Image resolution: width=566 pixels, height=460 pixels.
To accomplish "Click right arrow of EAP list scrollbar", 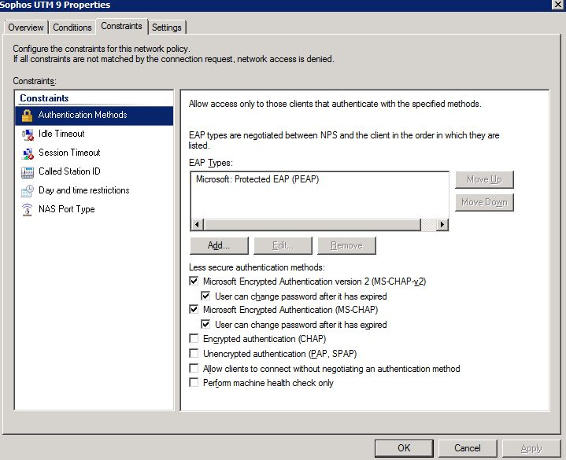I will click(442, 225).
